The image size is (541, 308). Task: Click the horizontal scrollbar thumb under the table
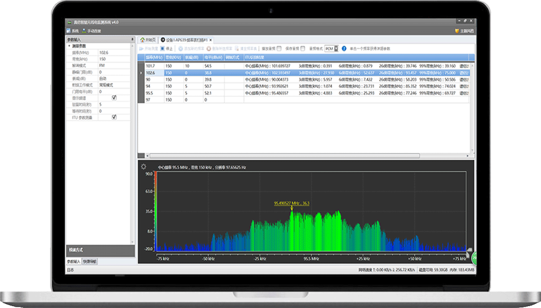point(285,156)
